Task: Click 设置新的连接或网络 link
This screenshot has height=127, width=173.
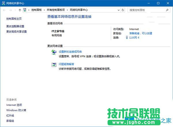Action: [x=70, y=52]
